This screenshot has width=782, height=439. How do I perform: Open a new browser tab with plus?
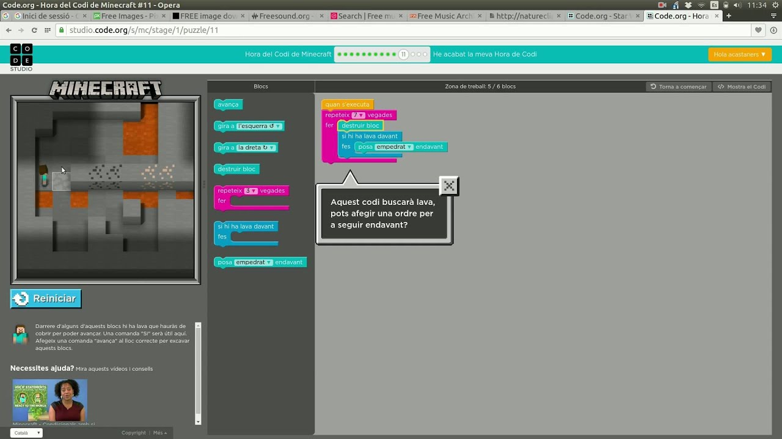(x=728, y=16)
